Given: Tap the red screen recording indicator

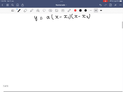Looking at the screenshot, I should [105, 1].
